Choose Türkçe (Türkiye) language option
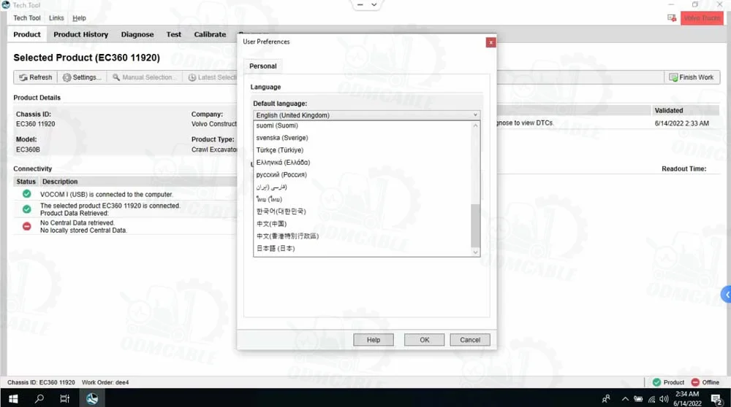The image size is (731, 407). pos(279,150)
